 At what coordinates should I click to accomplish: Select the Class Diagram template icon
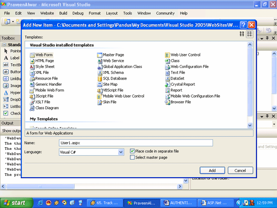pyautogui.click(x=32, y=108)
